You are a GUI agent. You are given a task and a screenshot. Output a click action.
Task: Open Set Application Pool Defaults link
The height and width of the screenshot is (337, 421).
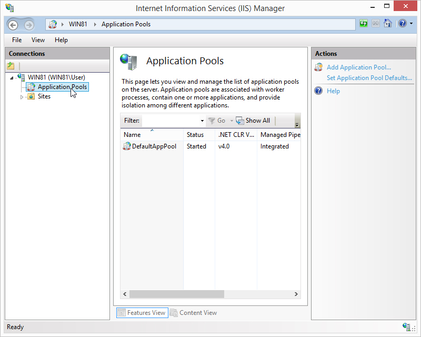[369, 78]
